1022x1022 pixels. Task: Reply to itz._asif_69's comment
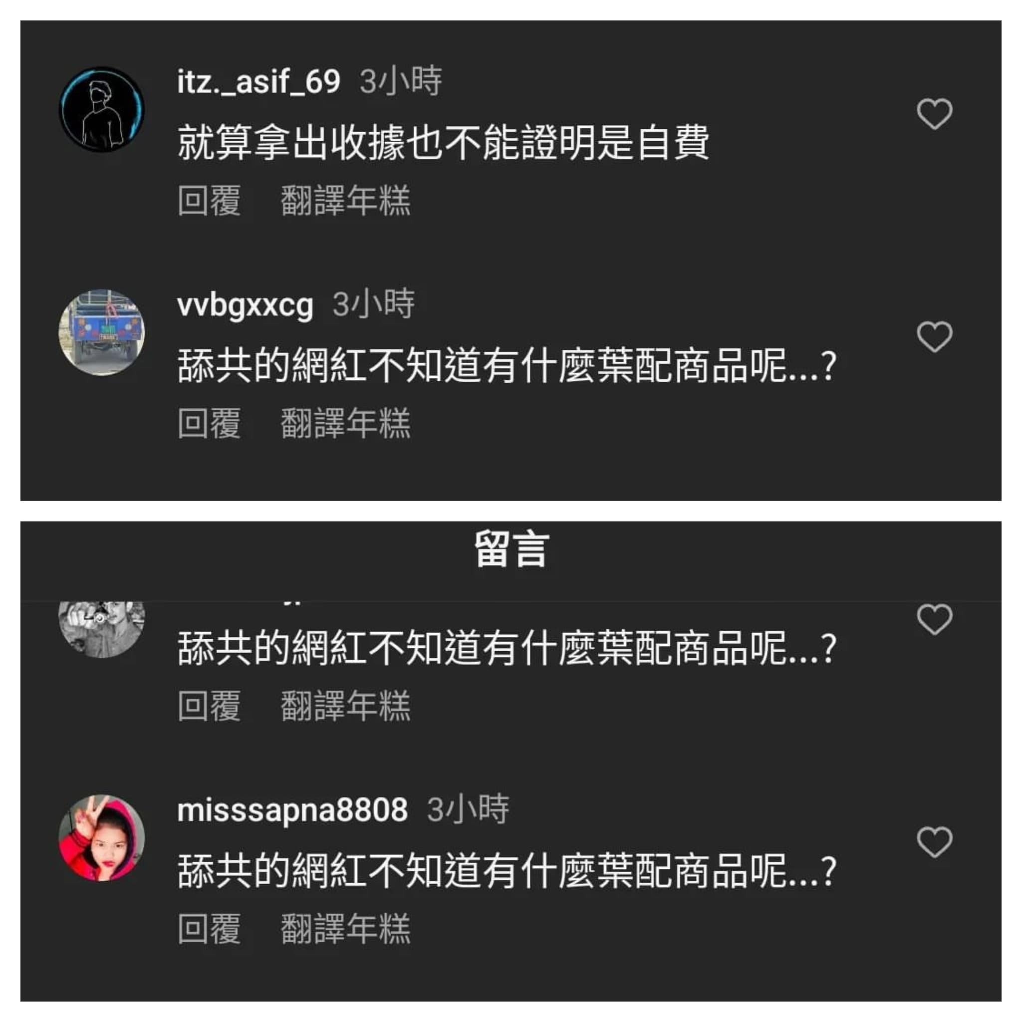click(x=210, y=201)
